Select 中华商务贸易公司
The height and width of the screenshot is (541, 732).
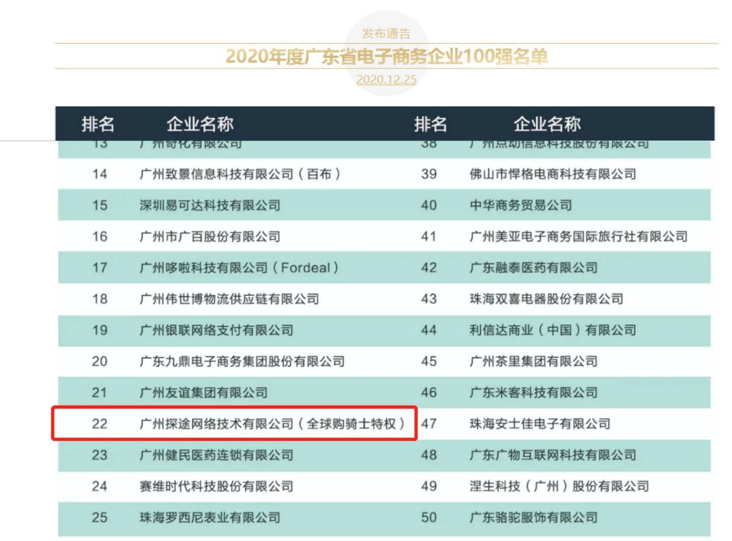(521, 206)
